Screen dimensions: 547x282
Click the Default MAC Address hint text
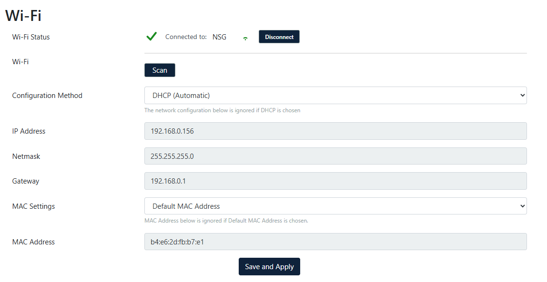click(226, 221)
